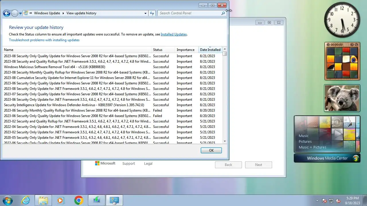Screen dimensions: 367x206
Task: Click Back button in background window
Action: (x=229, y=165)
